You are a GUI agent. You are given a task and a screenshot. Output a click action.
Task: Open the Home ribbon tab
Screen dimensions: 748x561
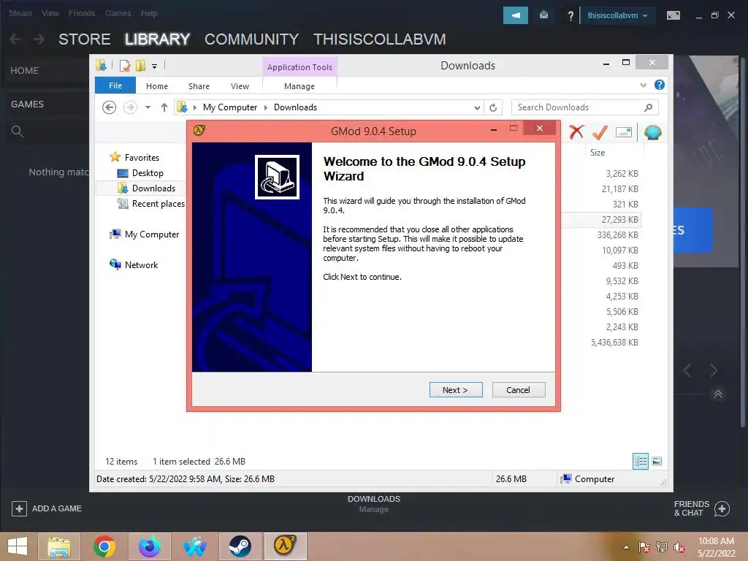(x=157, y=86)
